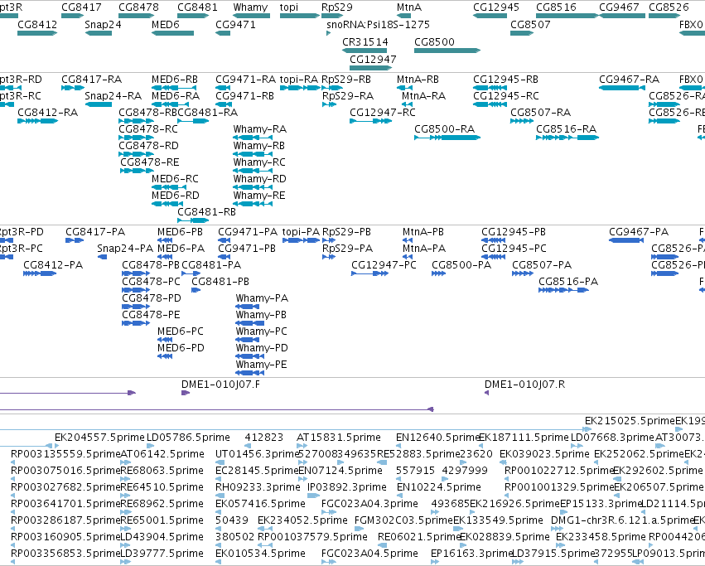Select insertion EK233458.5prime
Image resolution: width=705 pixels, height=566 pixels.
click(x=601, y=537)
